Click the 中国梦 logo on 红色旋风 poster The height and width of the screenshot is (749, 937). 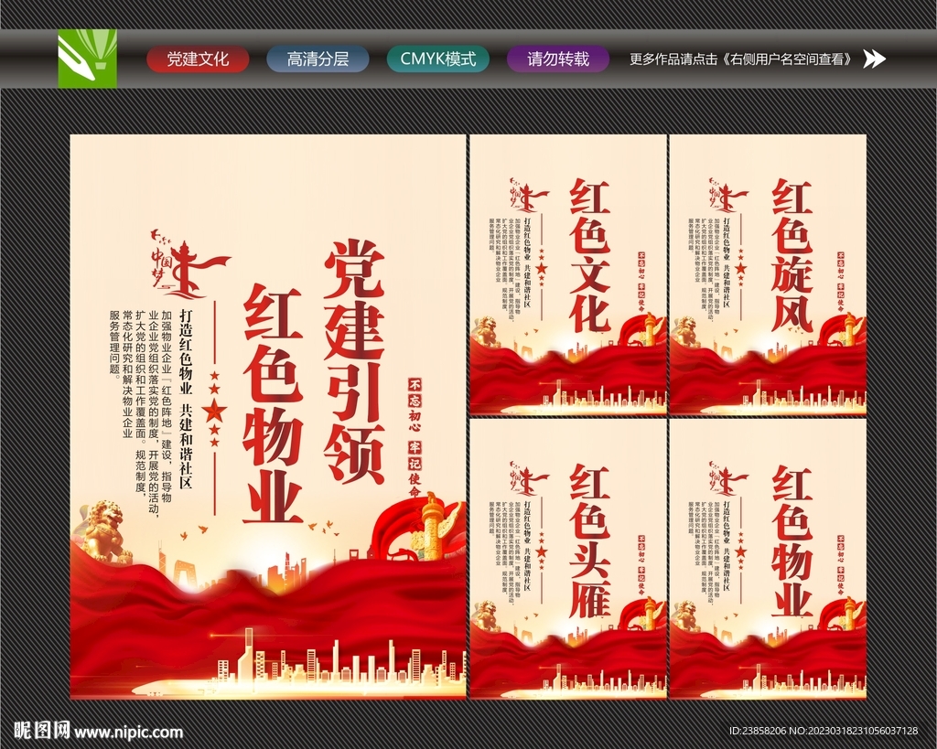727,196
